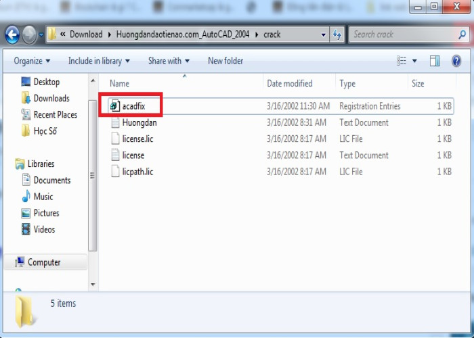The image size is (474, 338).
Task: Select the licpath.lic file icon
Action: click(x=115, y=172)
